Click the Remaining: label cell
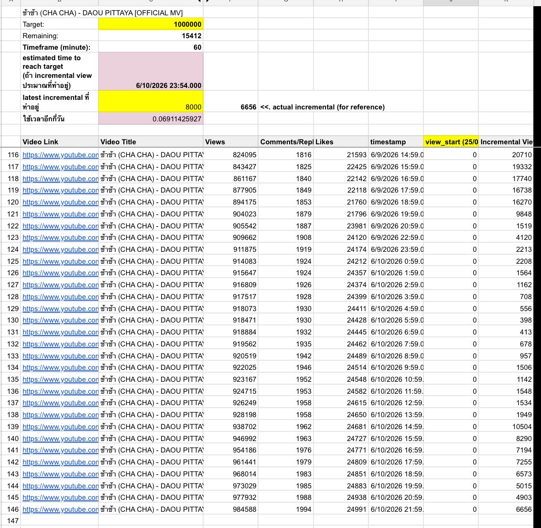Screen dimensions: 541x528 tap(59, 36)
